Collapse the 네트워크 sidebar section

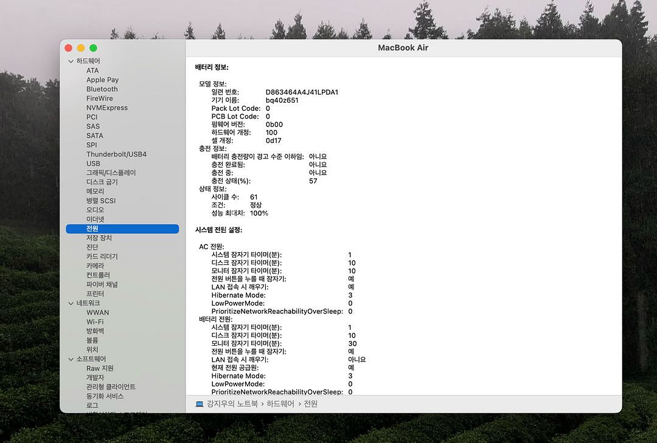(71, 303)
